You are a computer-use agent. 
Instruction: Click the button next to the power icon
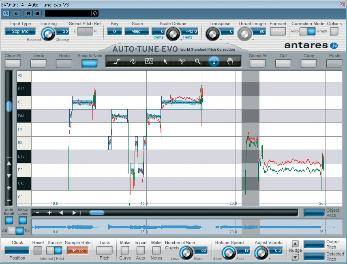16,13
